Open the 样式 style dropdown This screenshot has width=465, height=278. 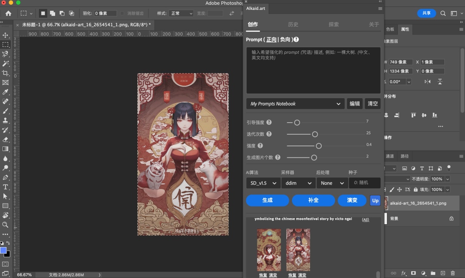coord(181,13)
